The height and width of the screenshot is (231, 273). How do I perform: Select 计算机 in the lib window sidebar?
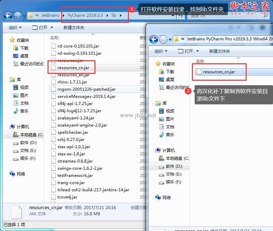[x=19, y=127]
